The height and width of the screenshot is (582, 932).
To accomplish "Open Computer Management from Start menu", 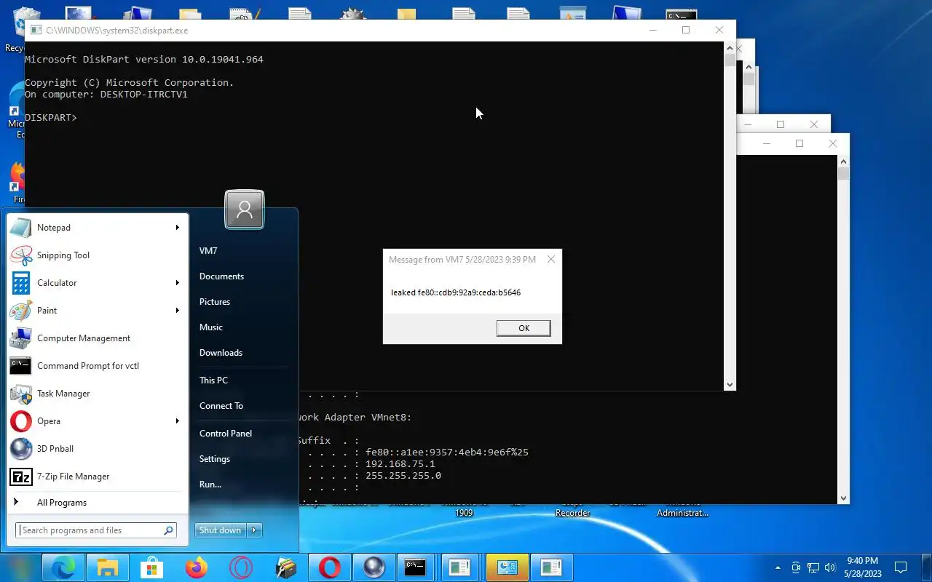I will [97, 338].
